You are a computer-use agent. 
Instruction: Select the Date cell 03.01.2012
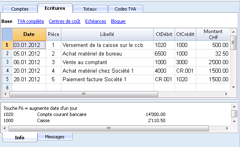(x=29, y=45)
